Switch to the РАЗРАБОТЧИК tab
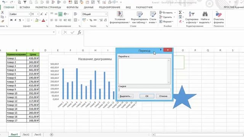Image resolution: width=244 pixels, height=137 pixels. point(144,7)
